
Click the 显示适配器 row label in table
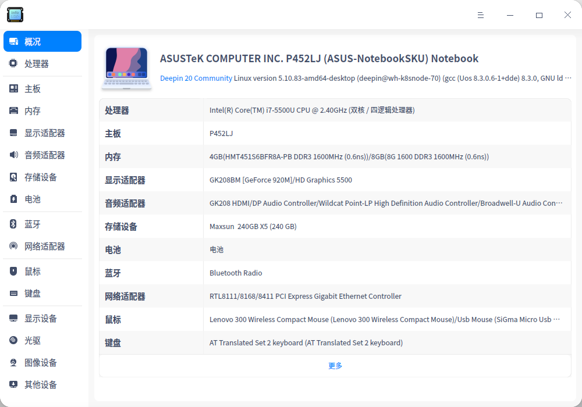click(x=125, y=180)
